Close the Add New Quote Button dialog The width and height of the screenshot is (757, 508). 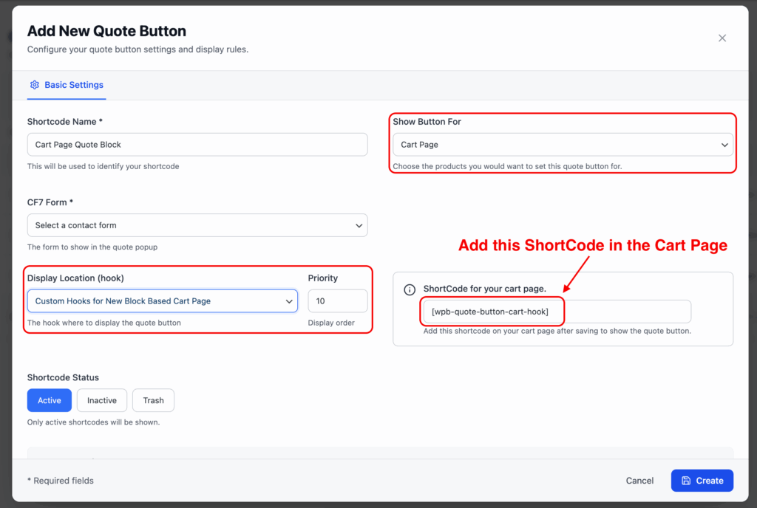coord(722,38)
